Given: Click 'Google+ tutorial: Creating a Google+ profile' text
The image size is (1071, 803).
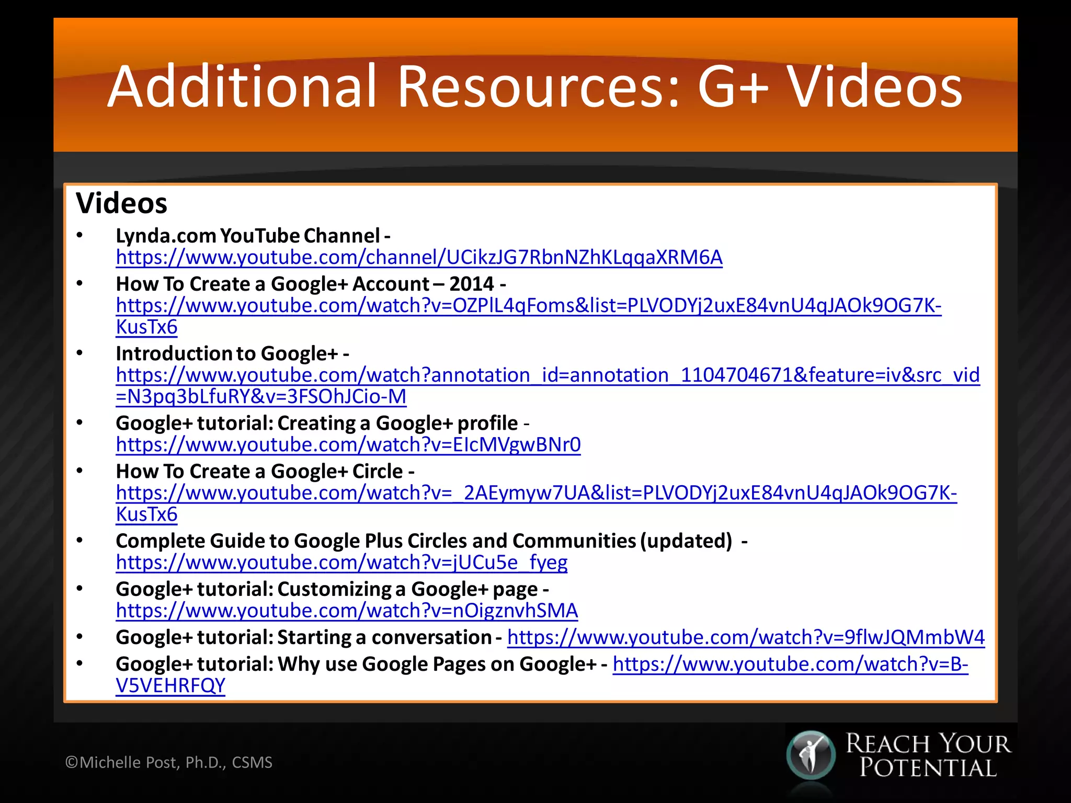Looking at the screenshot, I should 317,423.
